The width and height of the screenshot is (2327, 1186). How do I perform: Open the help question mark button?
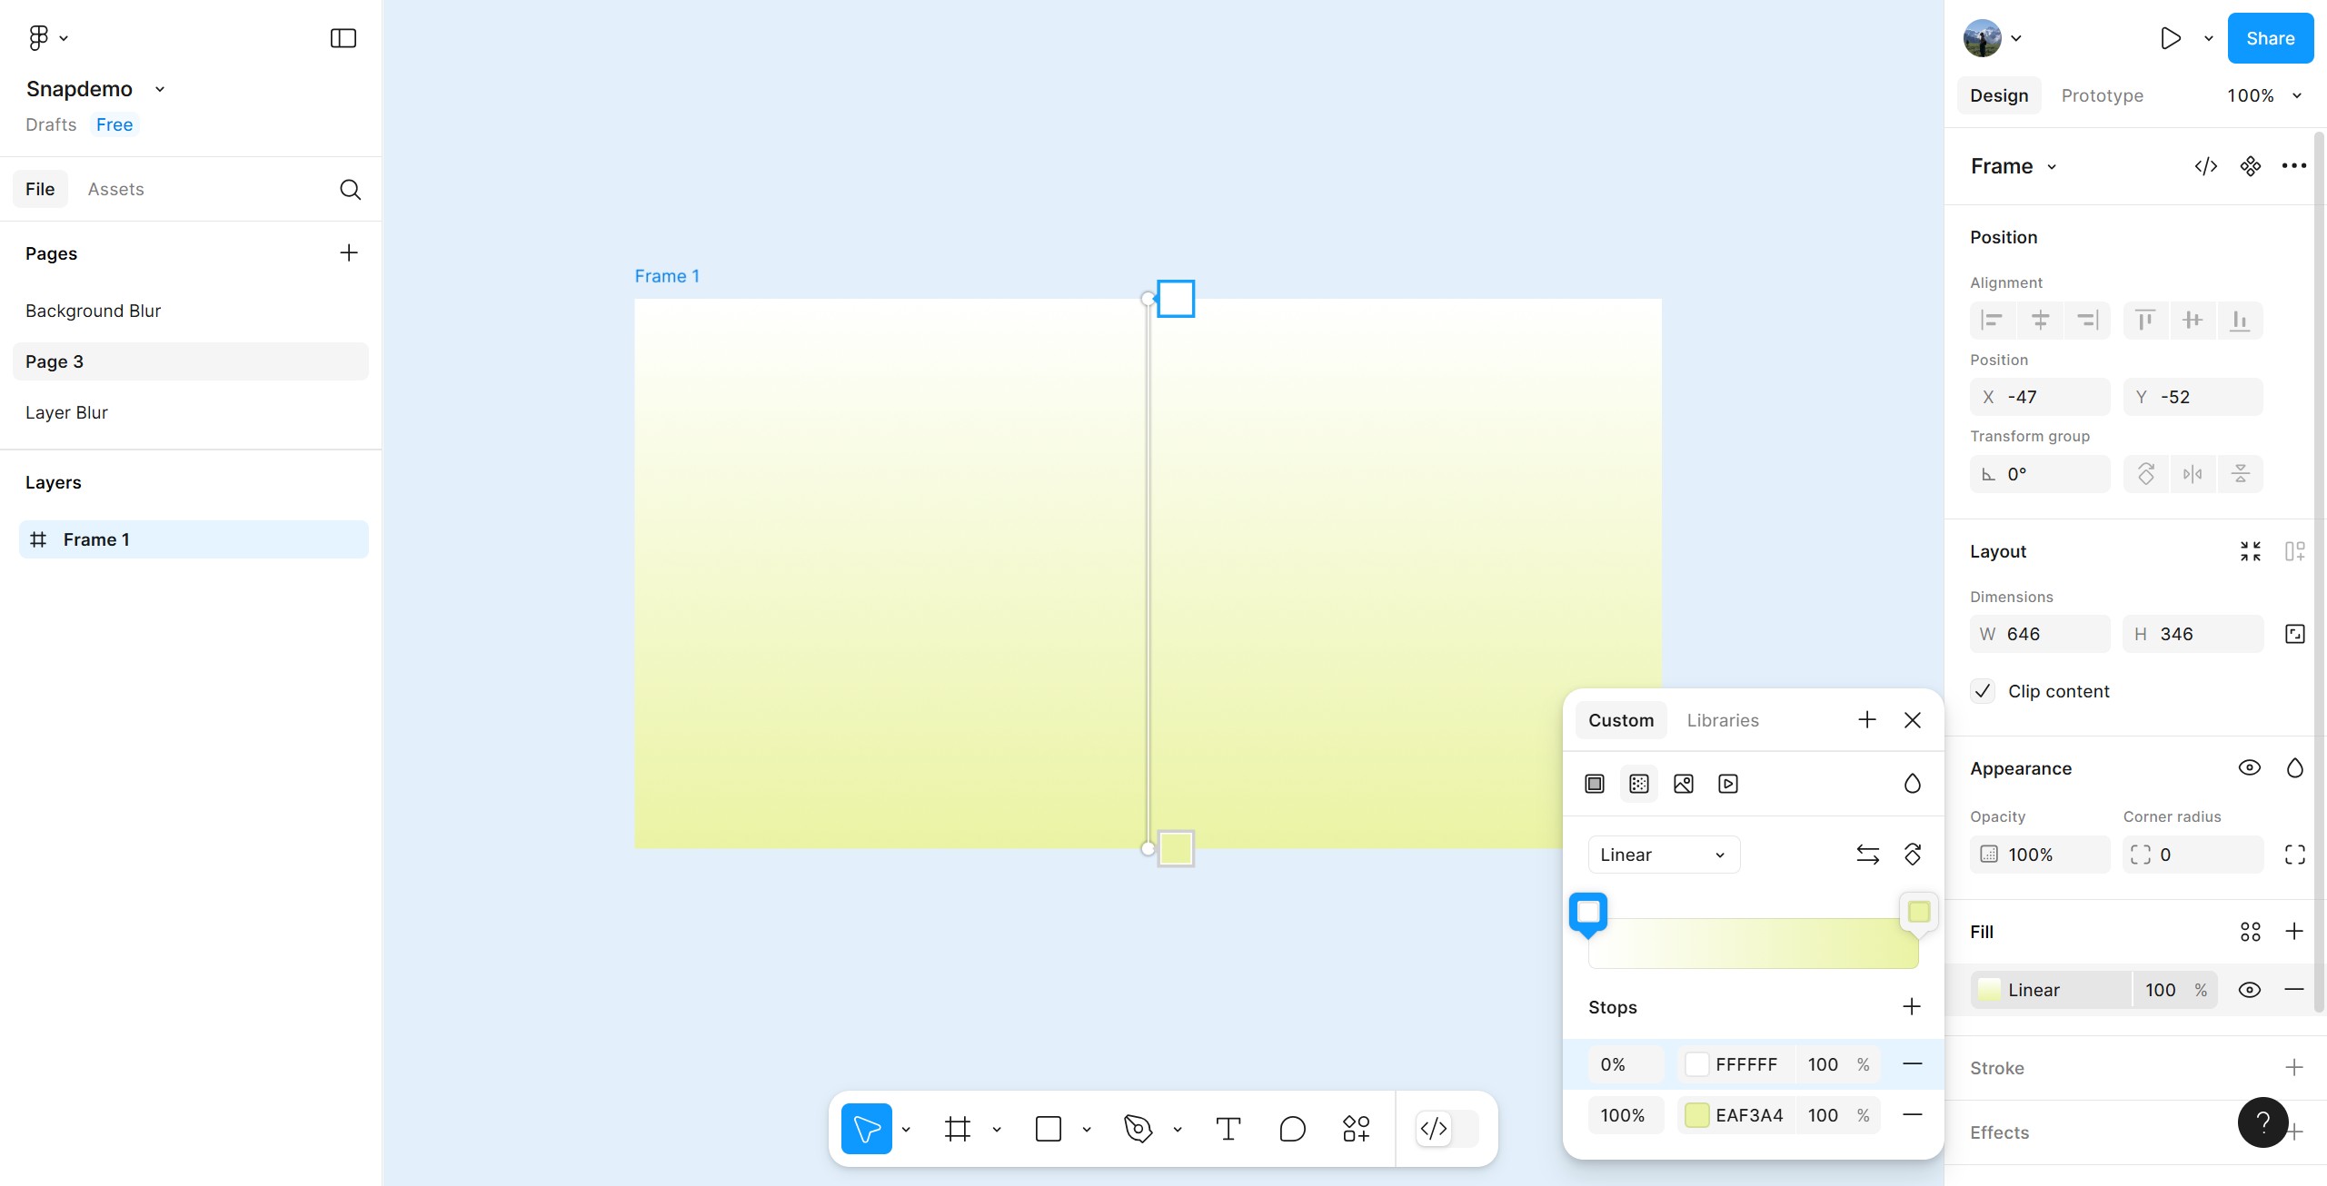pyautogui.click(x=2262, y=1122)
